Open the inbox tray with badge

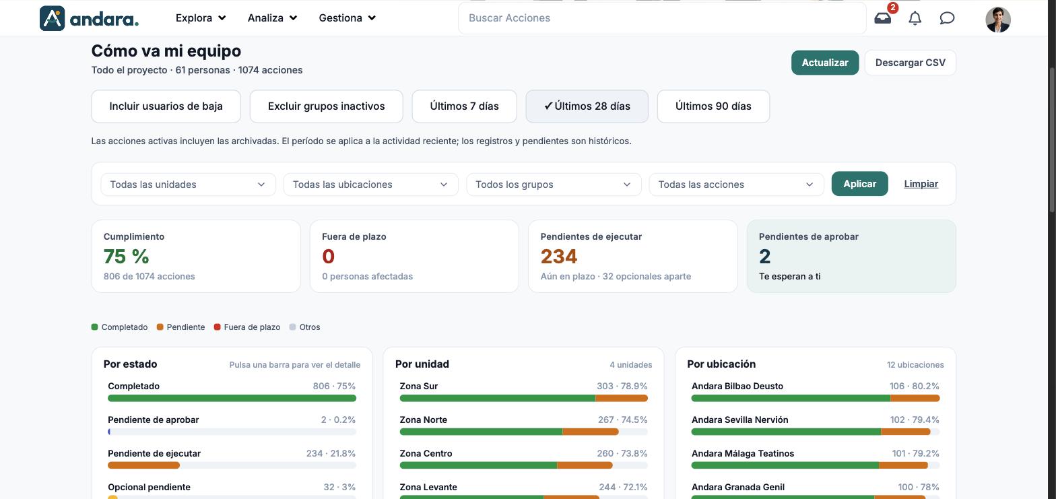click(882, 18)
